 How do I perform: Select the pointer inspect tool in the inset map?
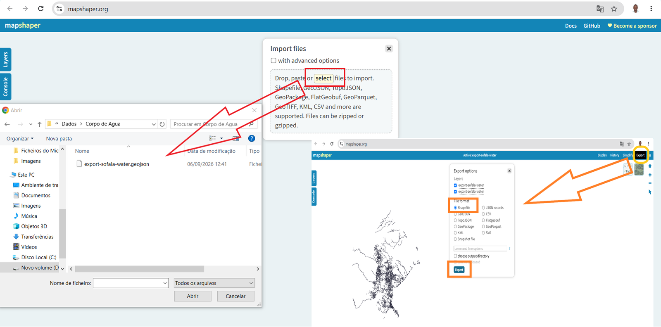click(650, 192)
